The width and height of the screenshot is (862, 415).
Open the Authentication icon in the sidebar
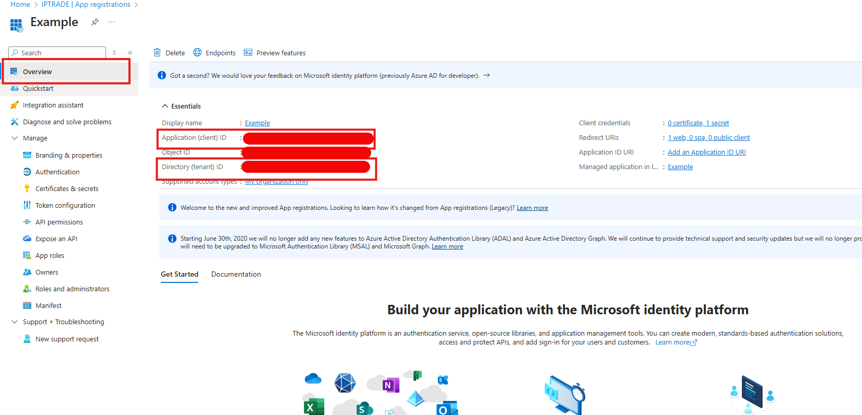click(27, 172)
